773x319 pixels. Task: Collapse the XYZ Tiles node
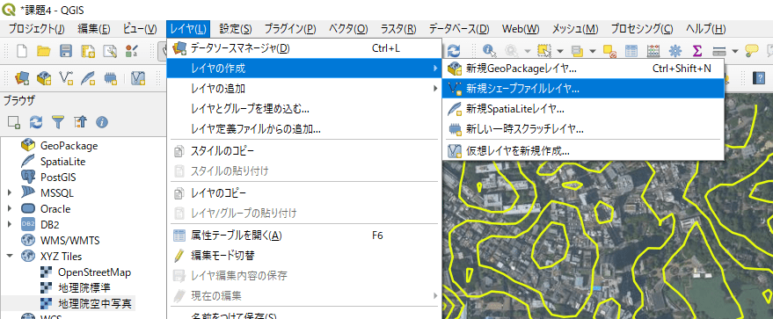click(10, 256)
